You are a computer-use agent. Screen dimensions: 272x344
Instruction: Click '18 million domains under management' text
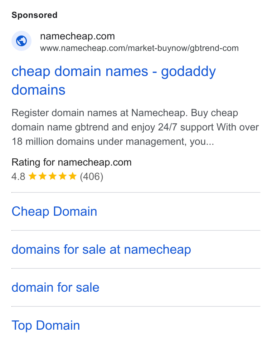pos(99,142)
